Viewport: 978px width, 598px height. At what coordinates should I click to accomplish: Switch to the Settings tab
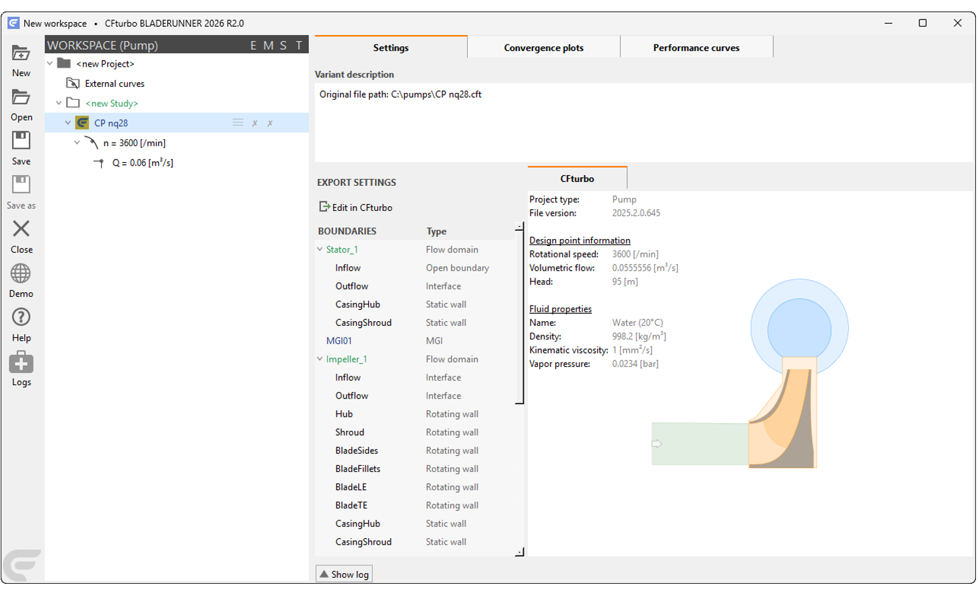coord(391,47)
